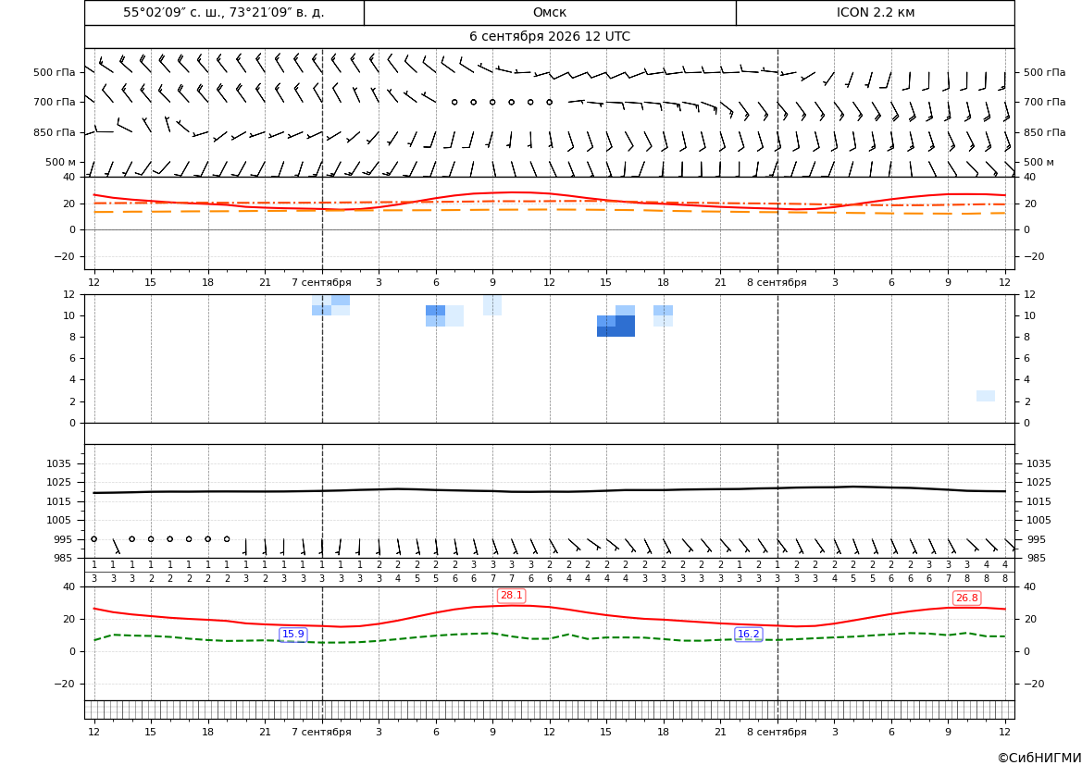1082x765 pixels.
Task: Click the 500 м left axis label
Action: click(60, 162)
